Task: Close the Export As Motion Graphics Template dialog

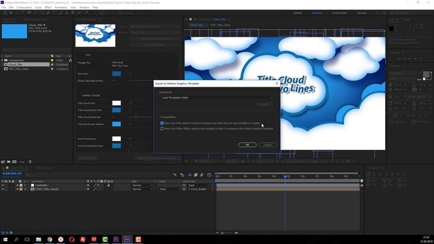Action: pos(277,83)
